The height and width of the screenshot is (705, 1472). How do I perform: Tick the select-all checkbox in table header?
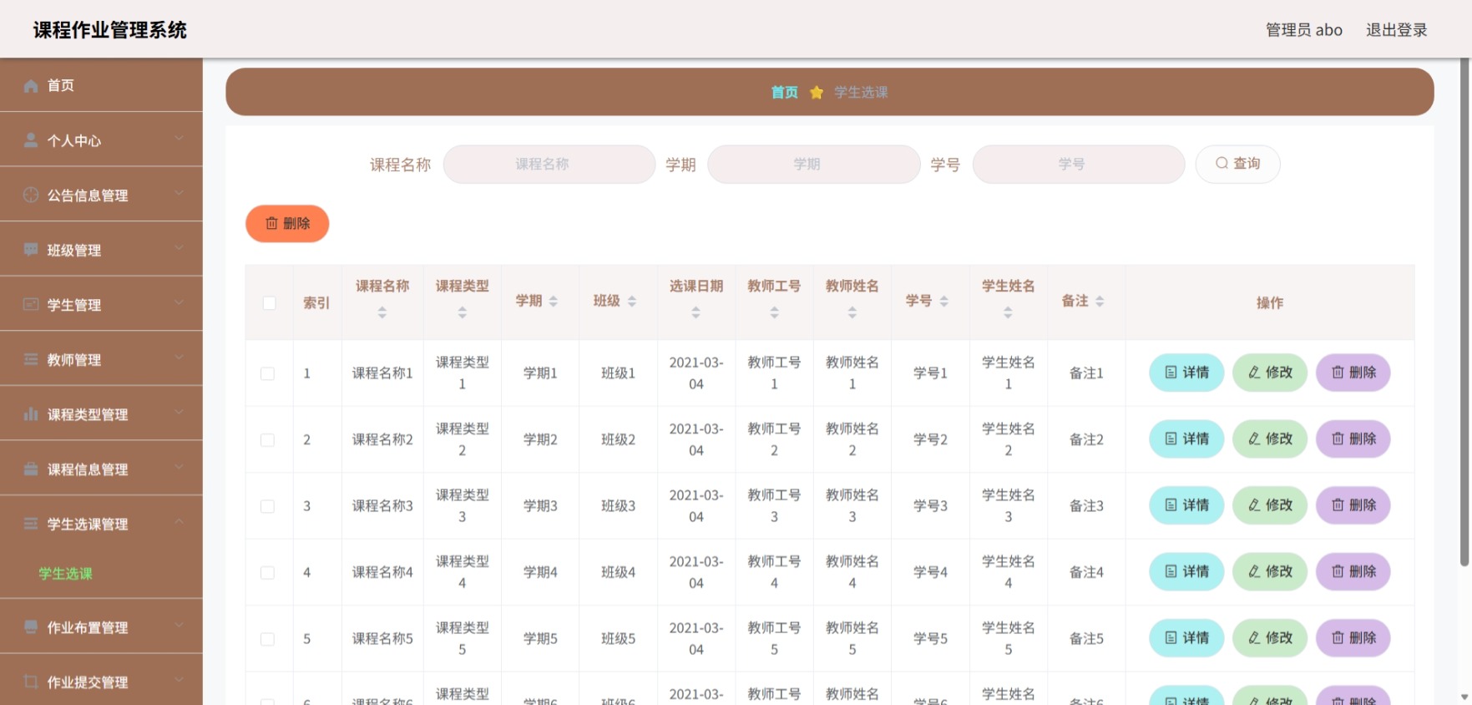tap(269, 302)
